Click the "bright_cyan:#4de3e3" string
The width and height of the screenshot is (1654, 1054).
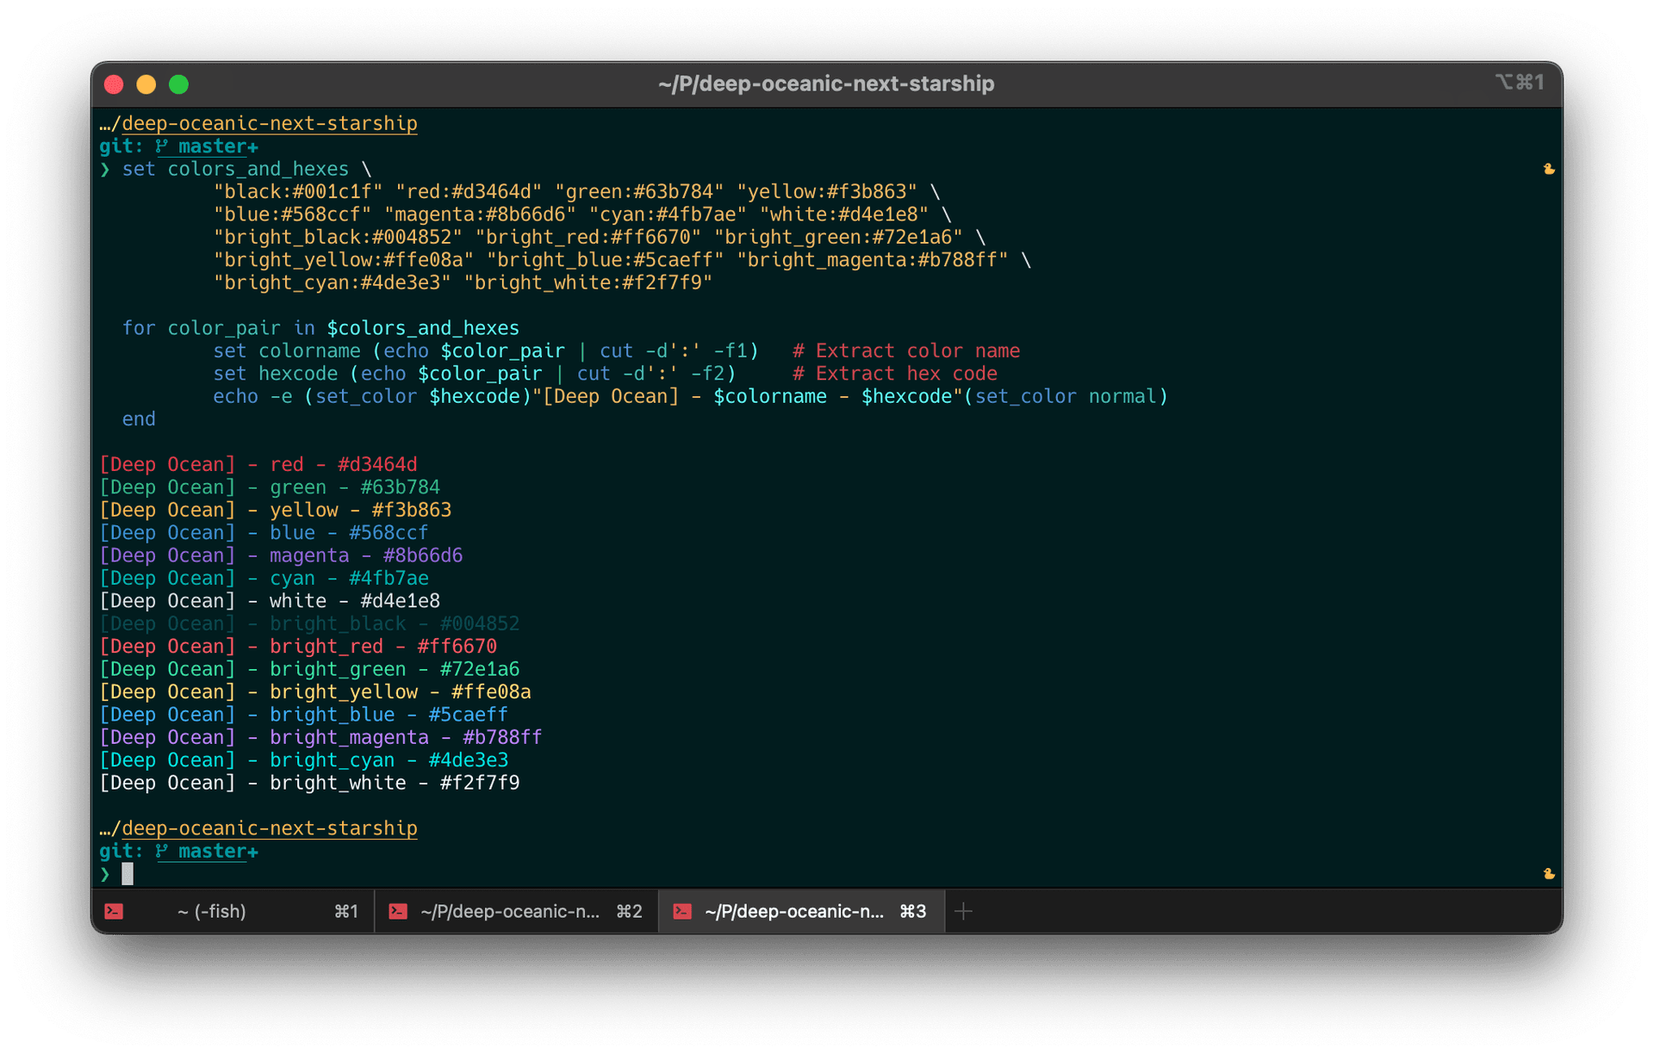(x=333, y=282)
